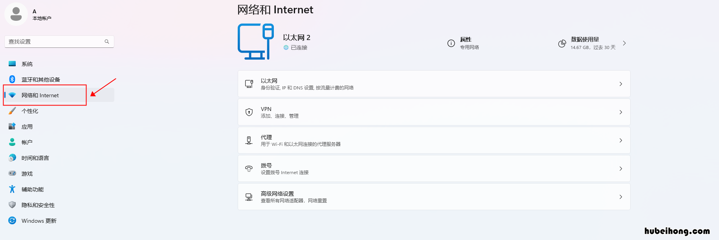Open the VPN 添加、连接、管理 card
Viewport: 719px width, 240px height.
coord(434,112)
